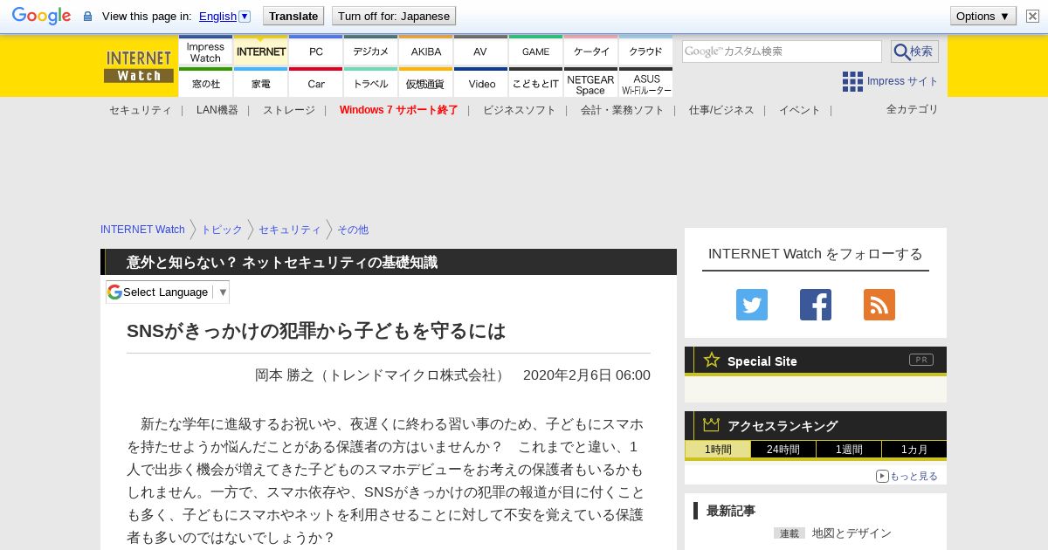Select the 1時間 ranking tab

[x=717, y=450]
